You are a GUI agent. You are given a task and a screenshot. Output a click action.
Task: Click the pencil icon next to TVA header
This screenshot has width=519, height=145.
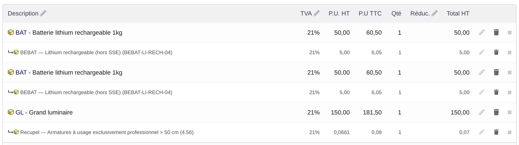(317, 13)
